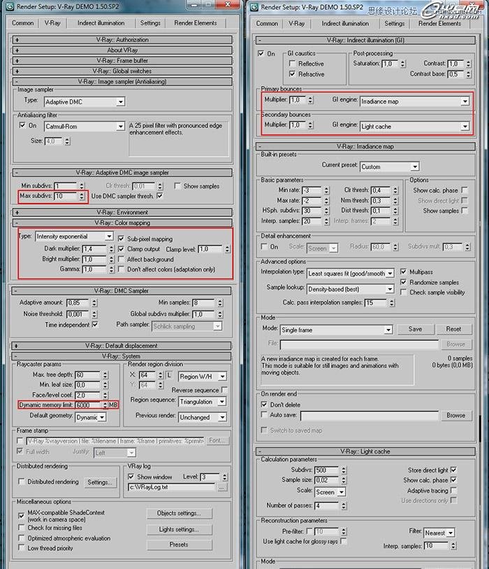
Task: Open Primary bounces GI engine dropdown
Action: tap(415, 101)
